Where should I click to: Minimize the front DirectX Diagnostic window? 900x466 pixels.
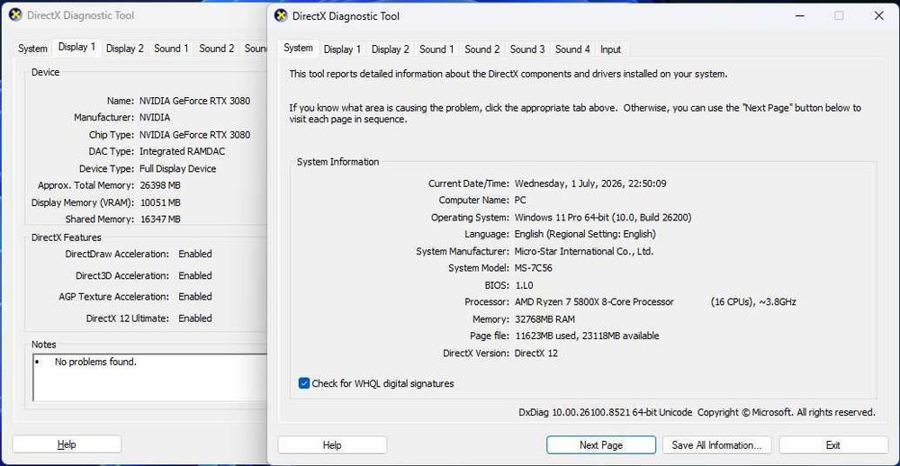click(800, 16)
